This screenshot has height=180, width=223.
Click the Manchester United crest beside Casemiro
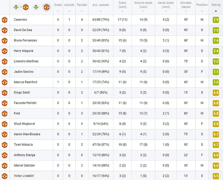[5, 20]
